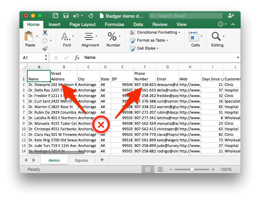260x201 pixels.
Task: Open the Name Box stepper arrows
Action: coord(46,58)
